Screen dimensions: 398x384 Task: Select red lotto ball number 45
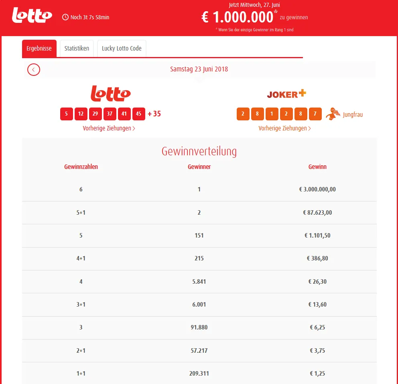click(x=138, y=114)
